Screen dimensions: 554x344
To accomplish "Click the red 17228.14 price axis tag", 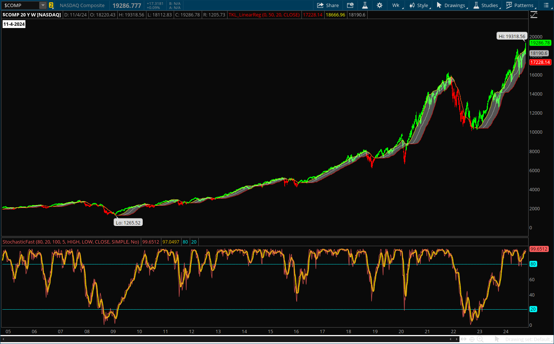I will [540, 62].
